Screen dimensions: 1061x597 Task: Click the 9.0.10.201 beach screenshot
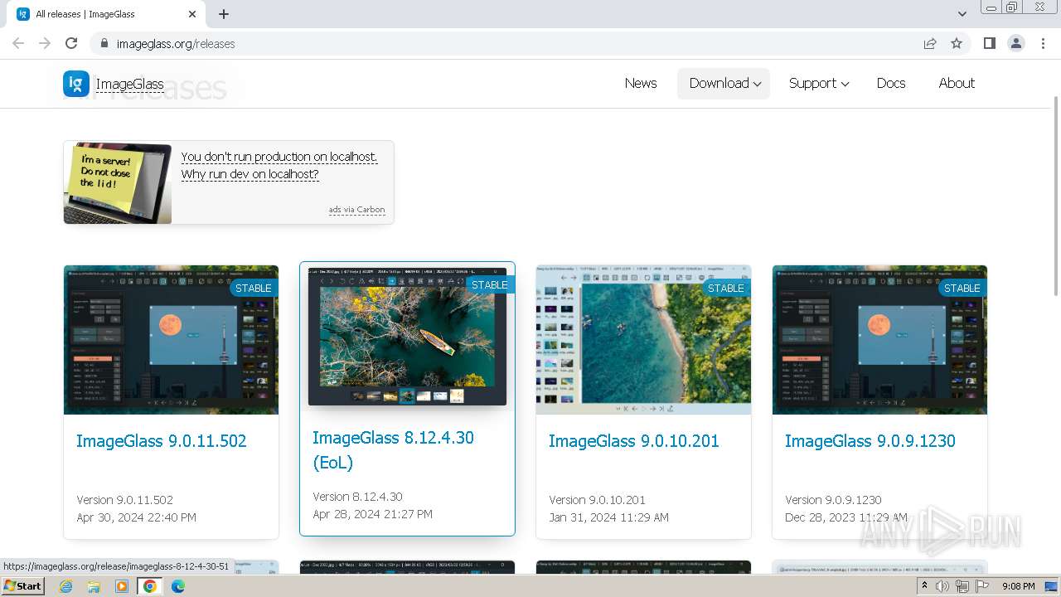coord(643,340)
